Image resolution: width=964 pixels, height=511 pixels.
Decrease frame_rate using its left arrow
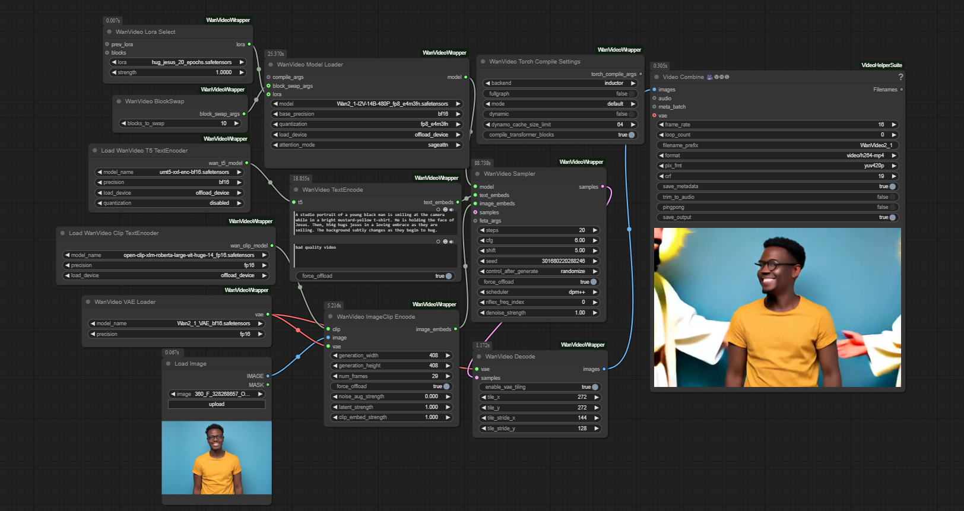tap(661, 125)
